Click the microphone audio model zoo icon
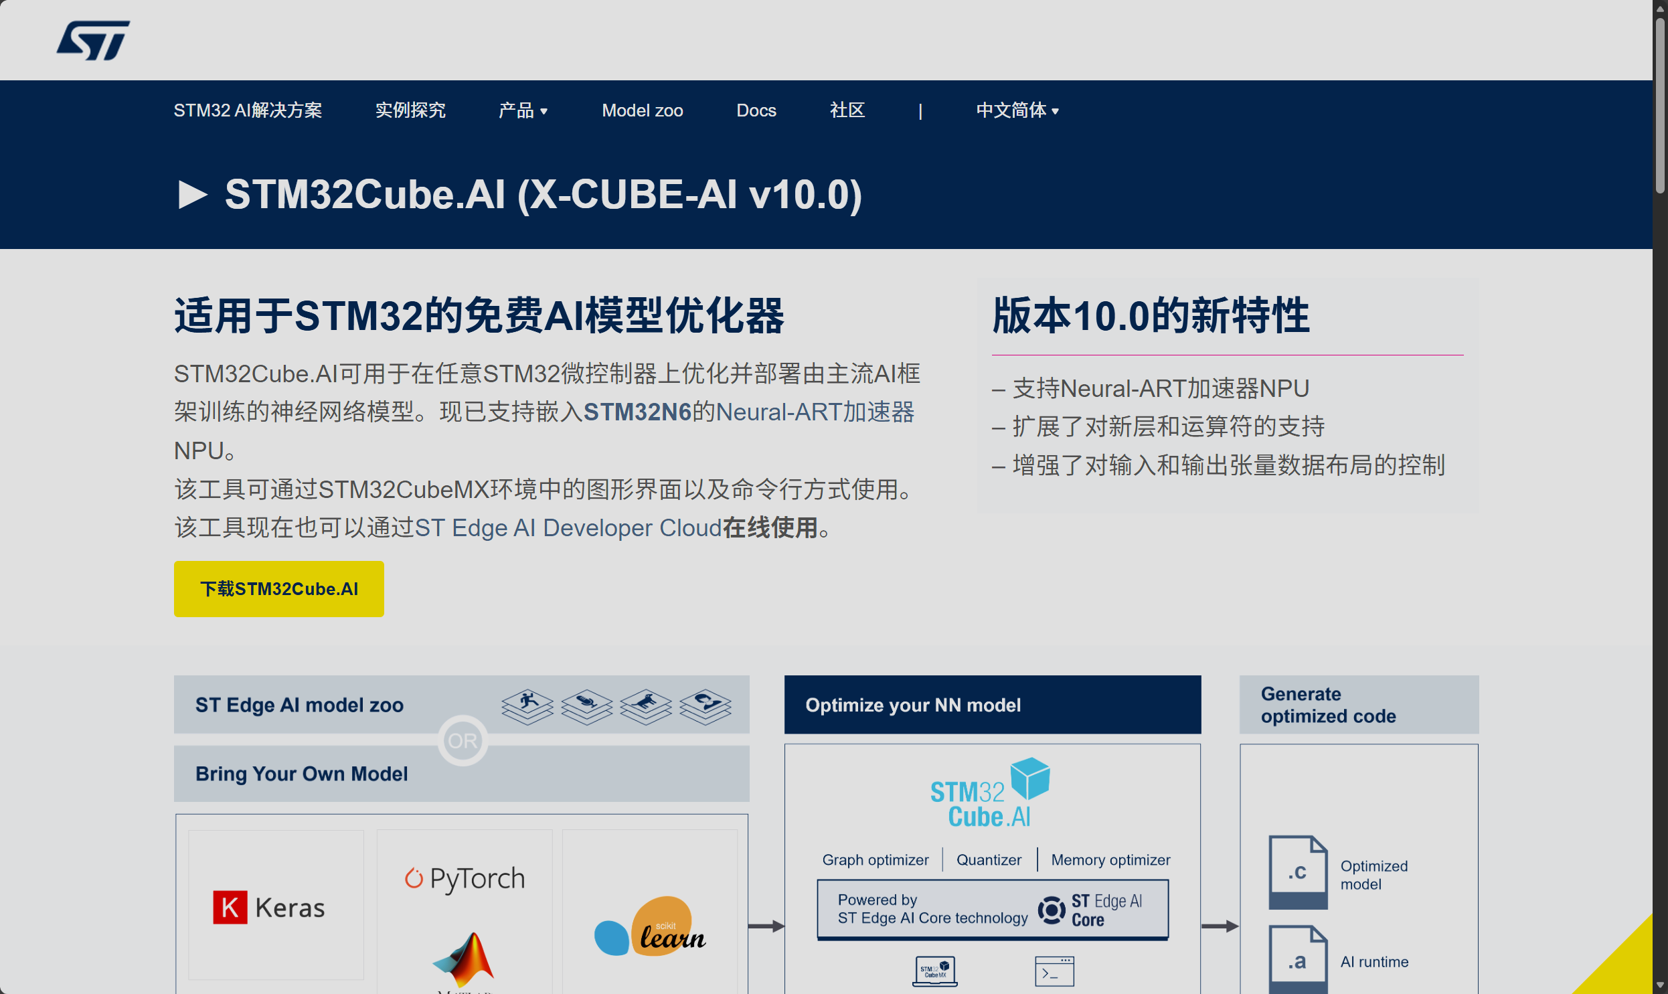The height and width of the screenshot is (994, 1668). (x=586, y=706)
